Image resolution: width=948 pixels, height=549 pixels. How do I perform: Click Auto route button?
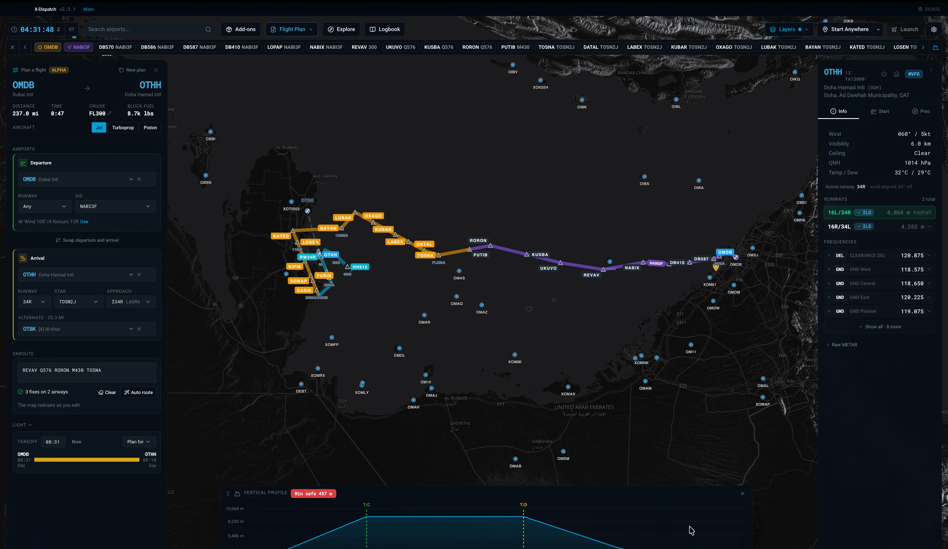(x=138, y=392)
